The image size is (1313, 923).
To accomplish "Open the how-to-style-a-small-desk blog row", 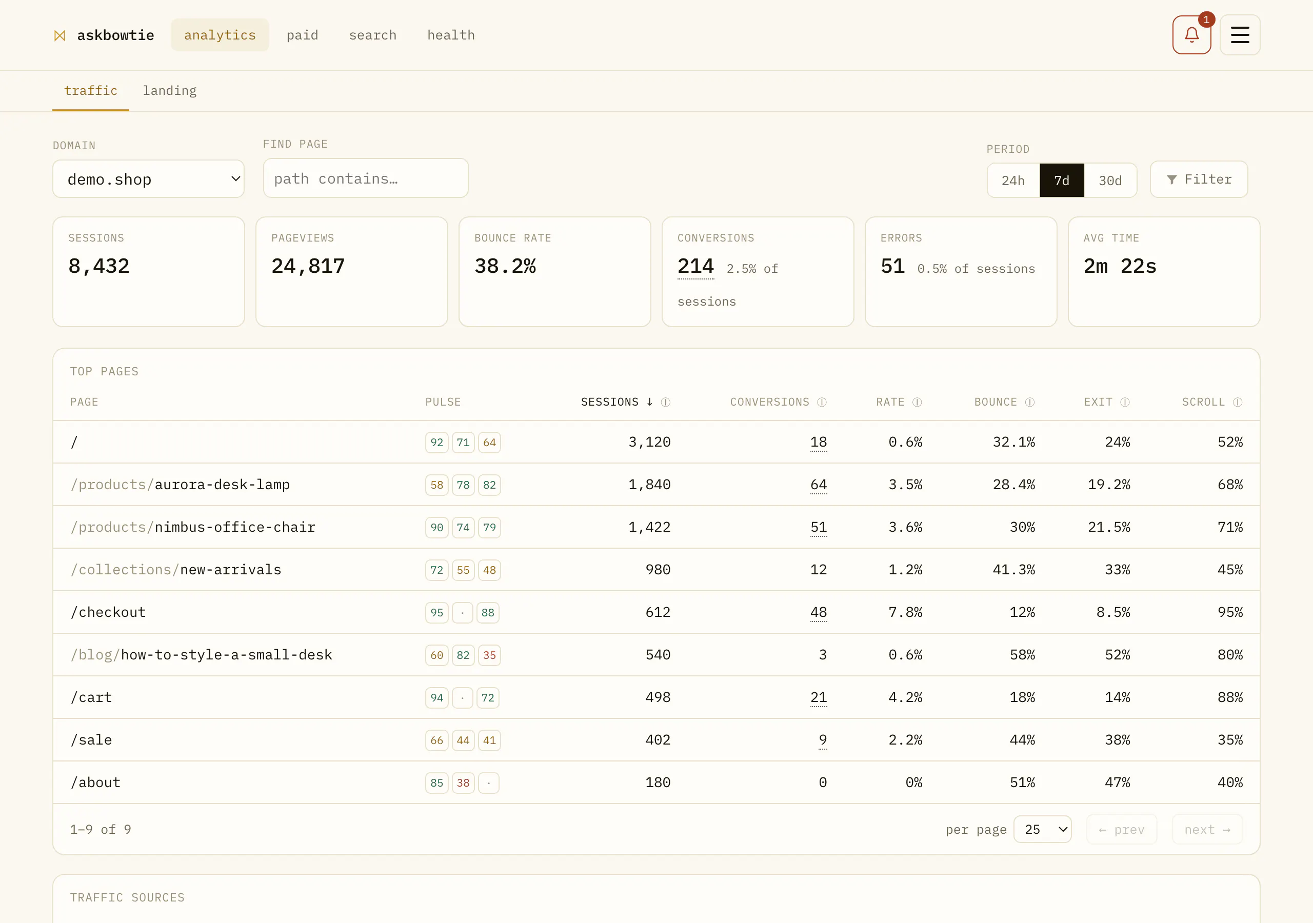I will (x=656, y=655).
